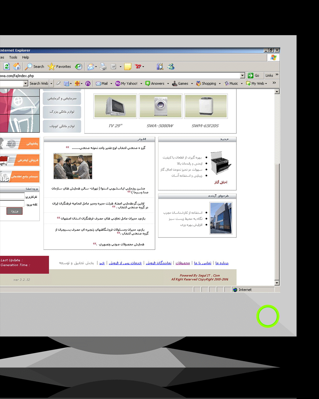Open the Yahoo Games toolbar button

180,83
